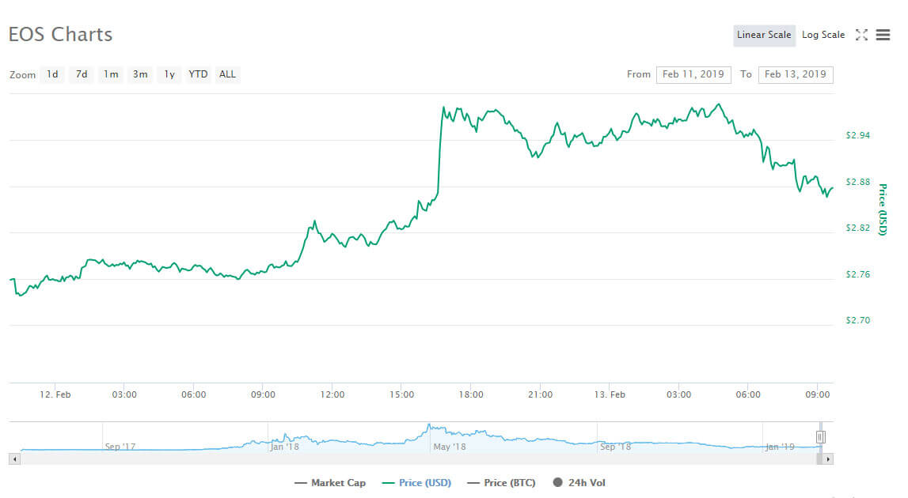Toggle Market Cap series in legend
The width and height of the screenshot is (908, 498).
click(330, 482)
